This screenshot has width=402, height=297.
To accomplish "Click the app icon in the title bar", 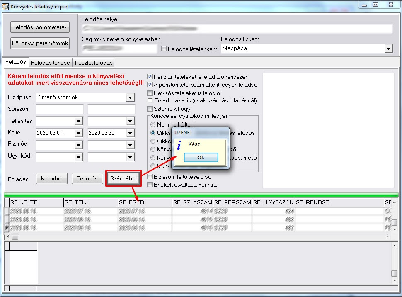I will coord(5,6).
